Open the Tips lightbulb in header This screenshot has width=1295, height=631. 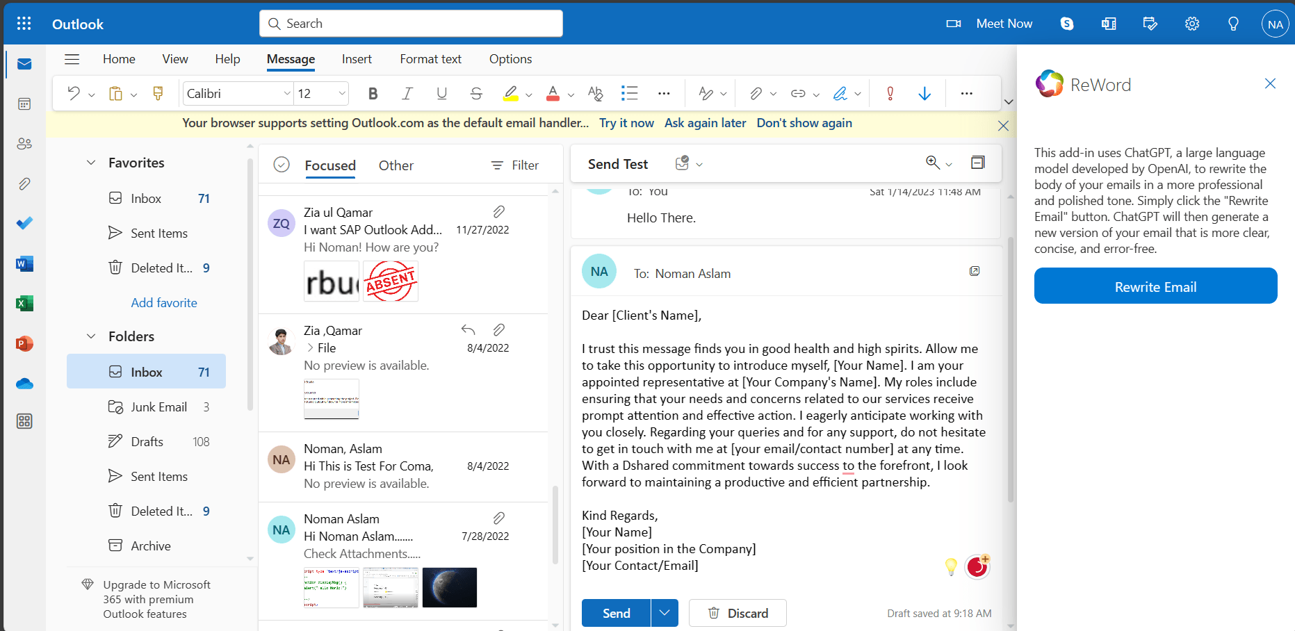[1233, 24]
